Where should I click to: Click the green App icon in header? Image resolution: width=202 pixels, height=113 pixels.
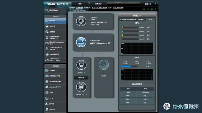144,9
